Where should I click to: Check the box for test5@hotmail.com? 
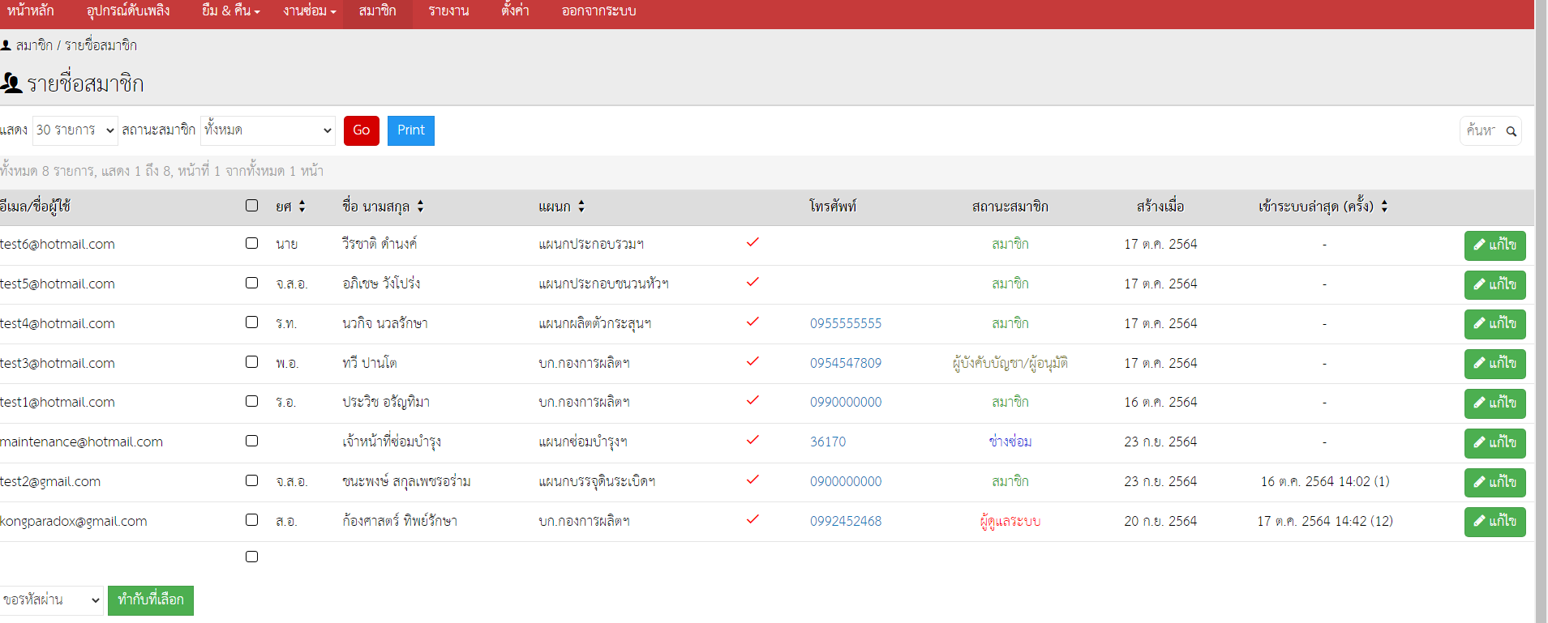coord(252,283)
